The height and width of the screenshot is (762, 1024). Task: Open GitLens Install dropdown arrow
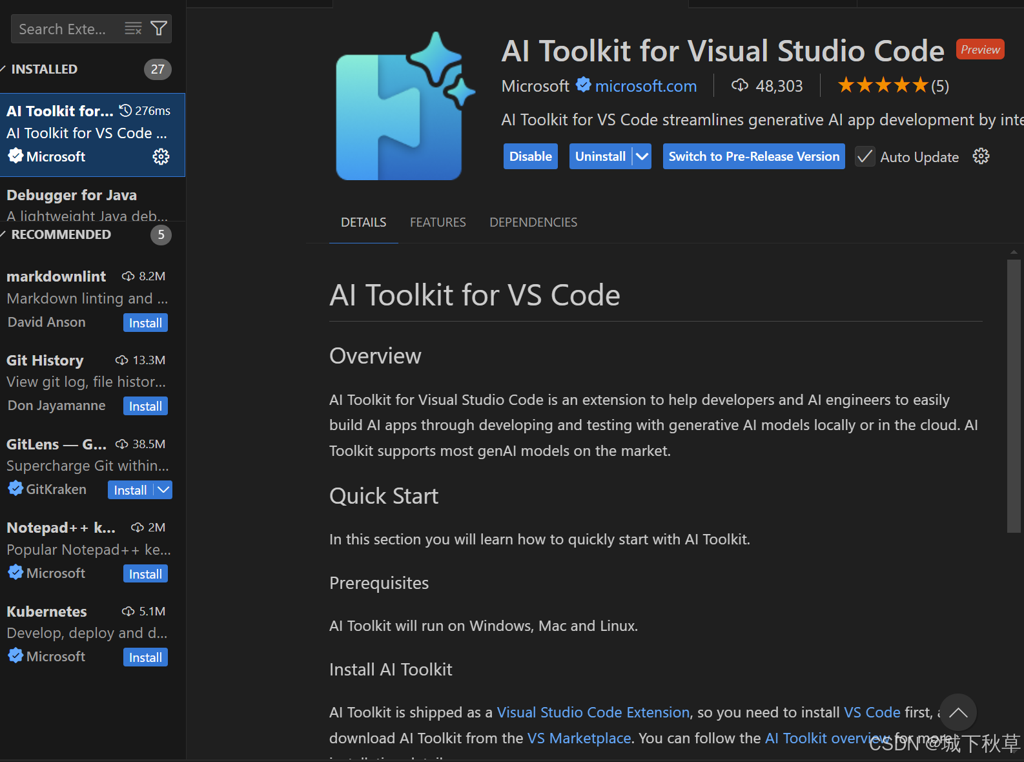(x=164, y=489)
